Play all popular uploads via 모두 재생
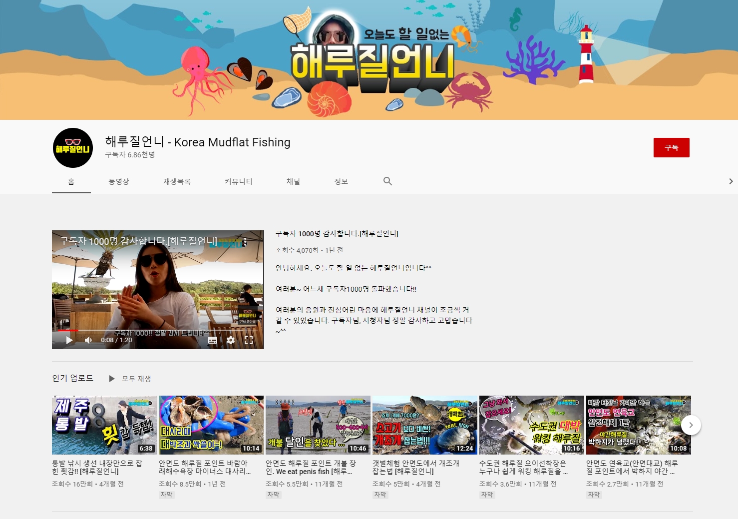The width and height of the screenshot is (738, 519). tap(130, 379)
